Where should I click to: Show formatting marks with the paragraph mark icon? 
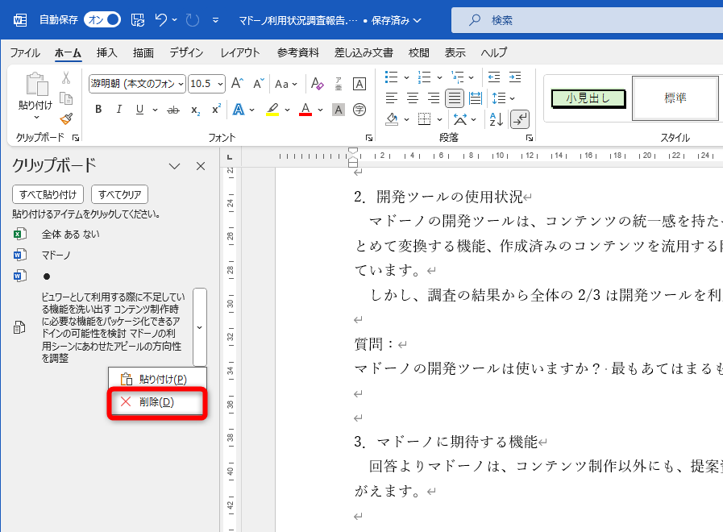click(519, 119)
